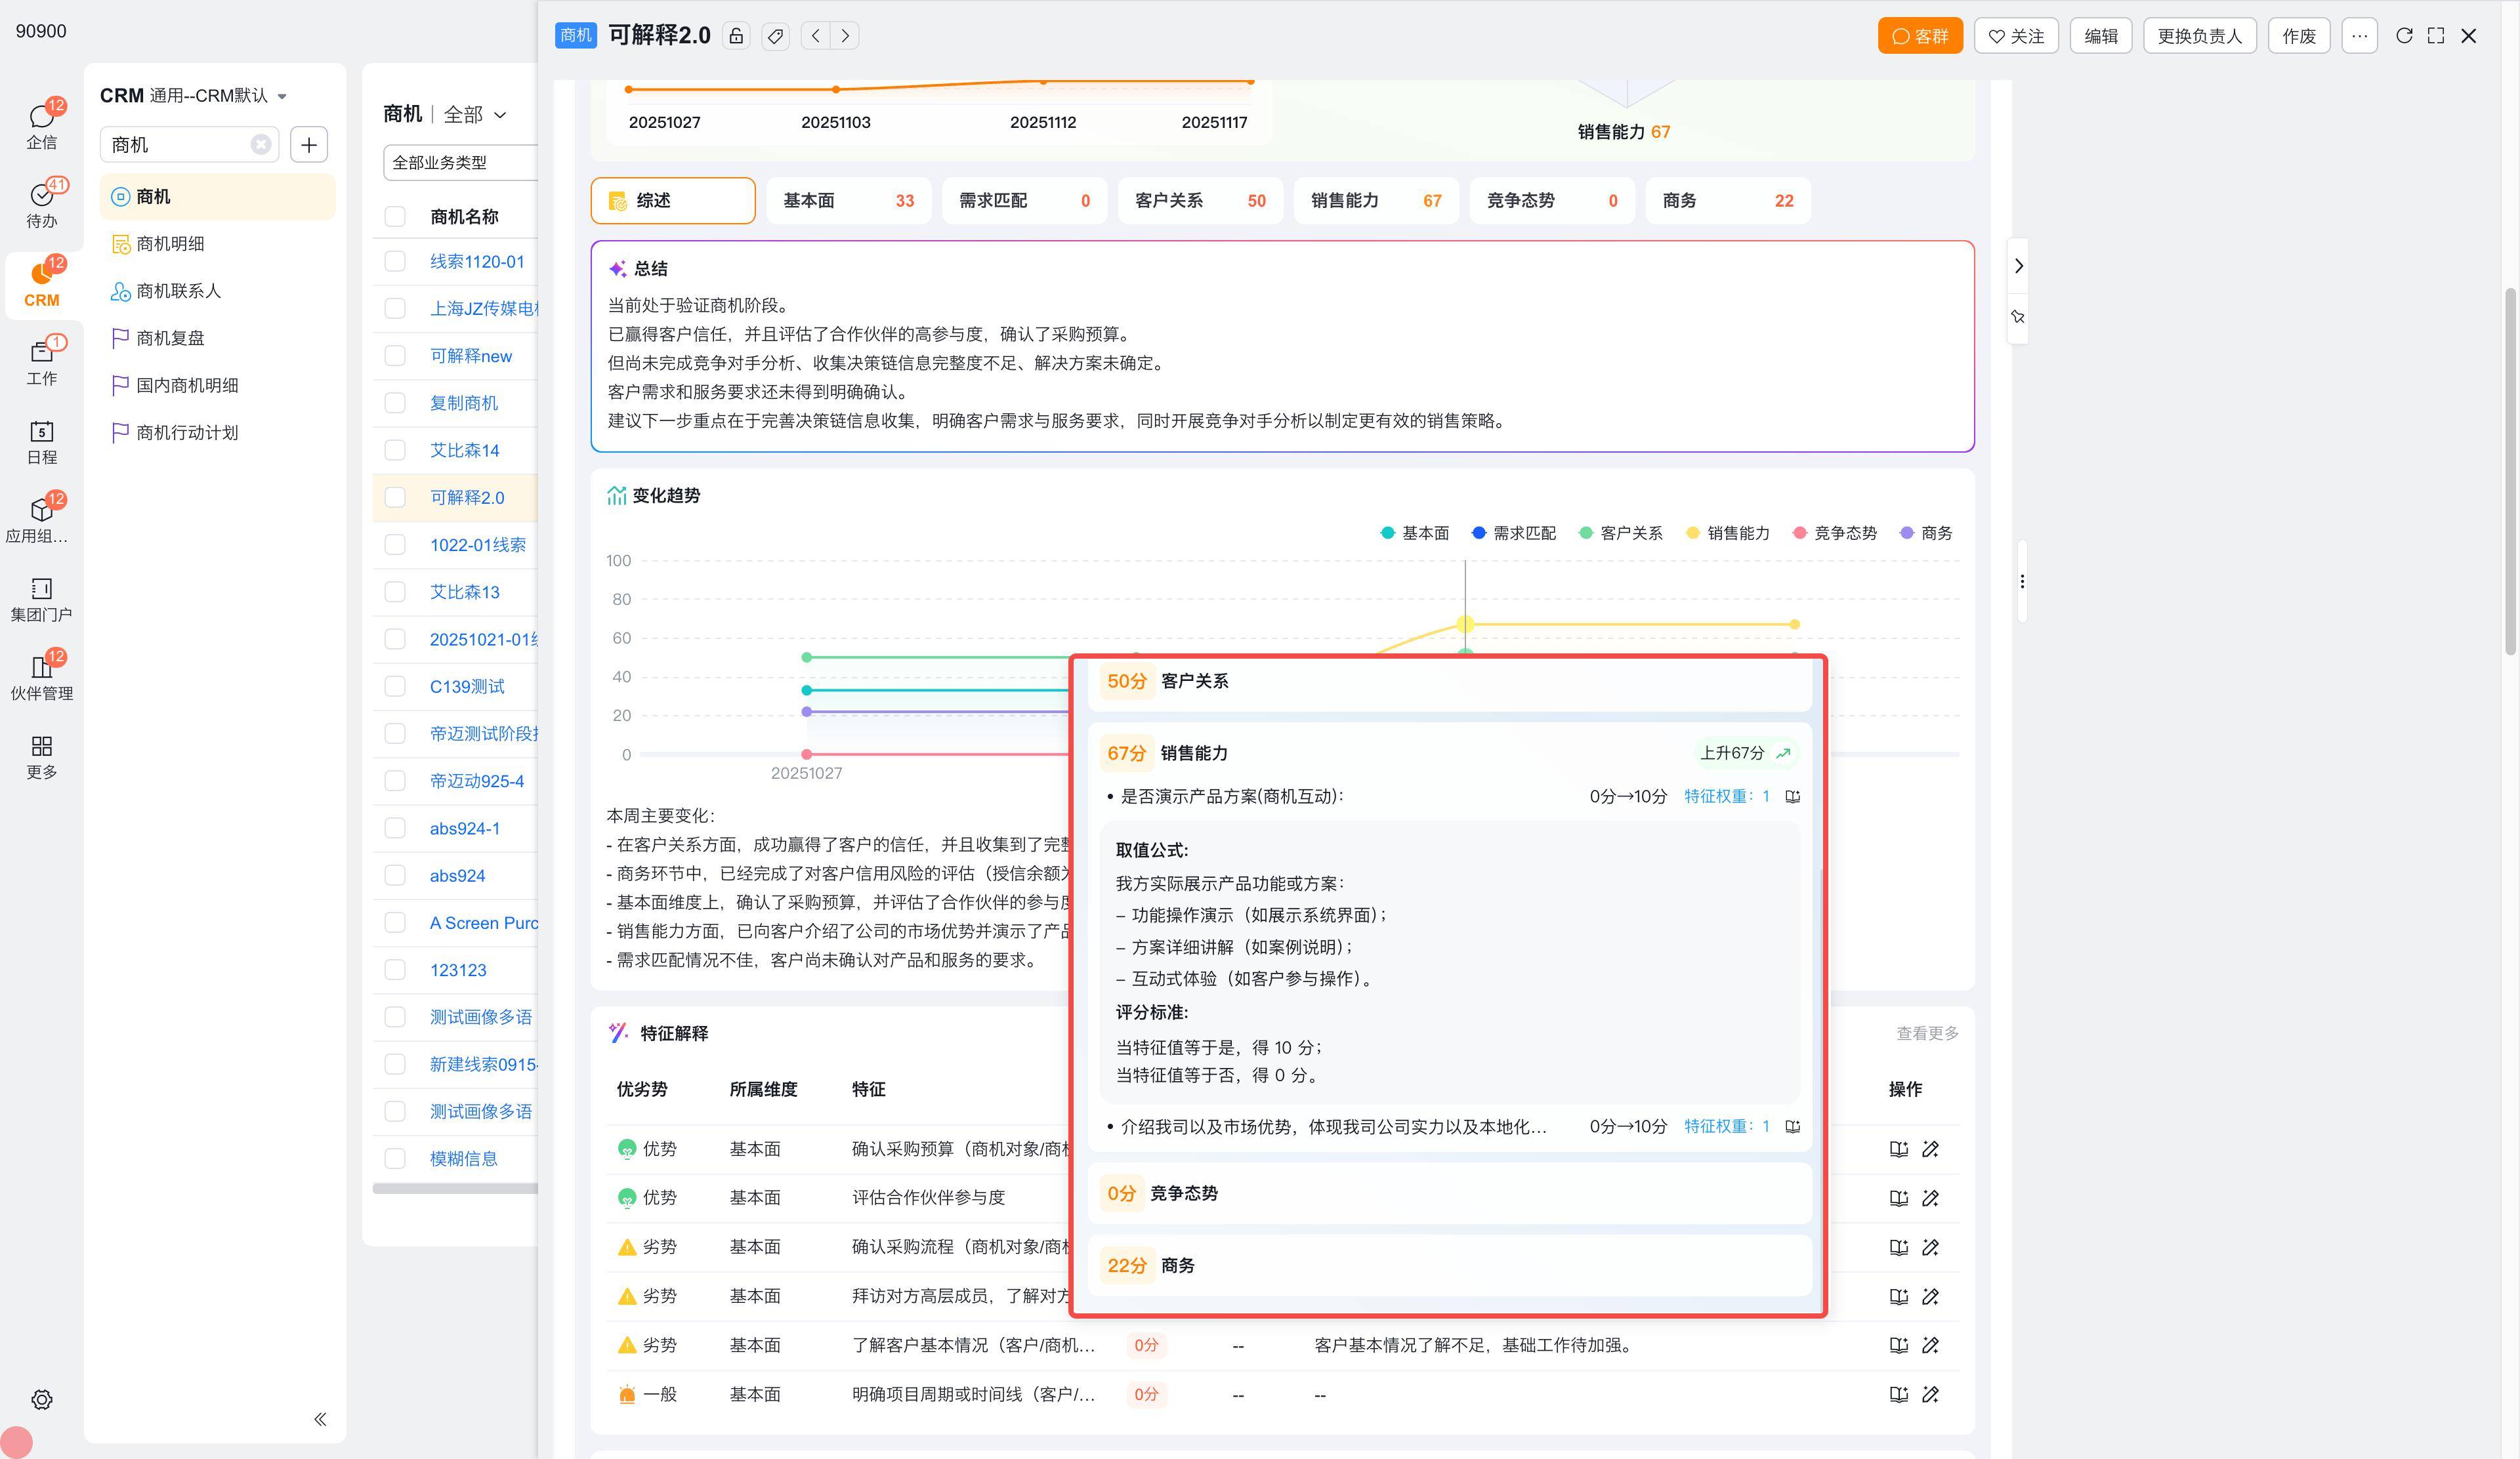Click the 更换负责人 button

tap(2199, 36)
